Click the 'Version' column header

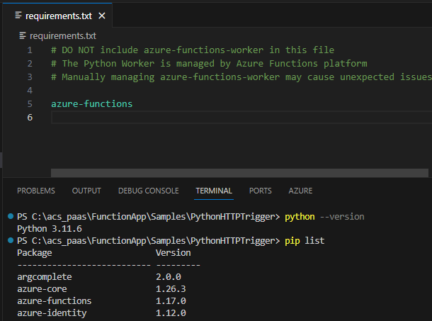(174, 252)
